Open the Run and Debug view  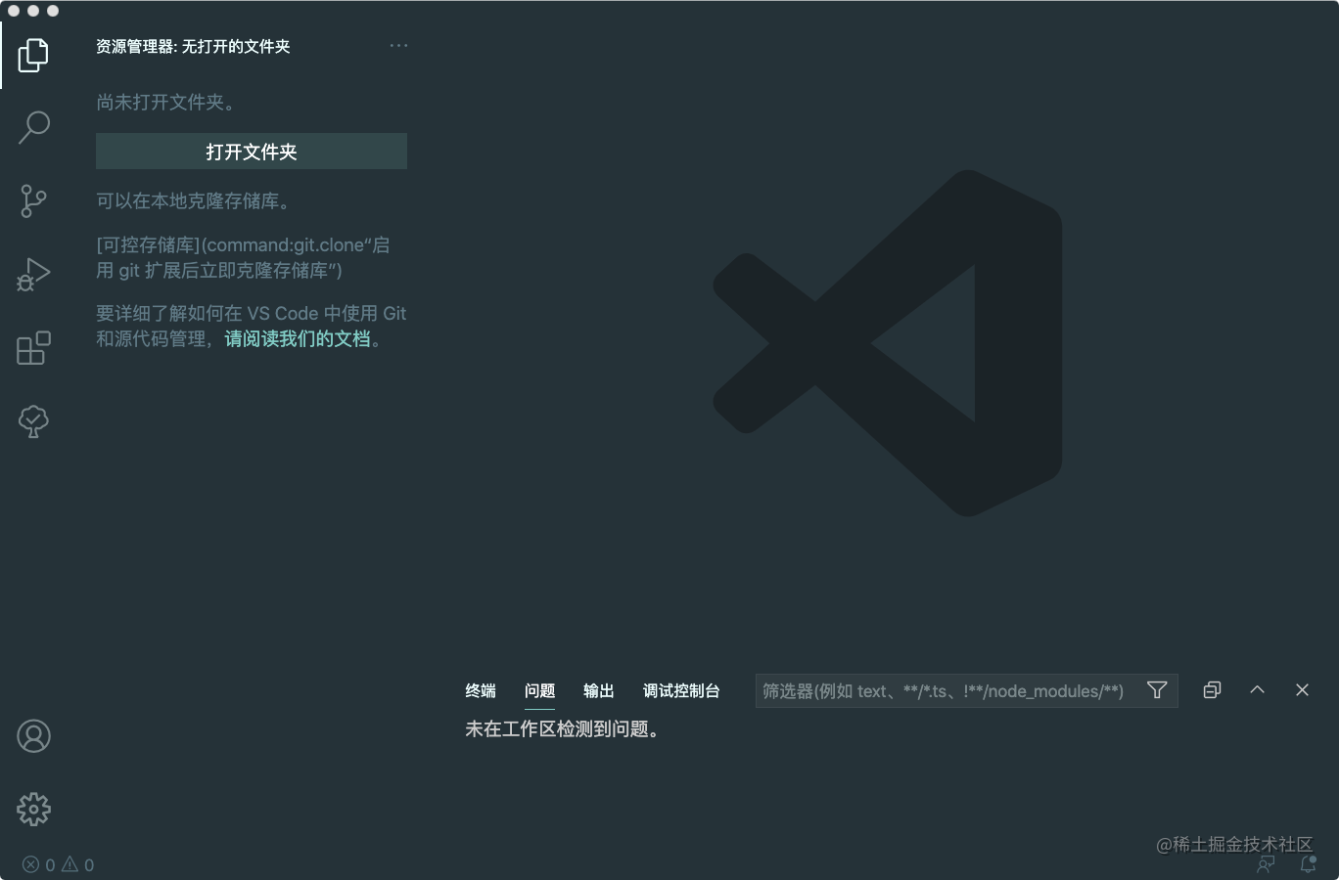[x=33, y=275]
